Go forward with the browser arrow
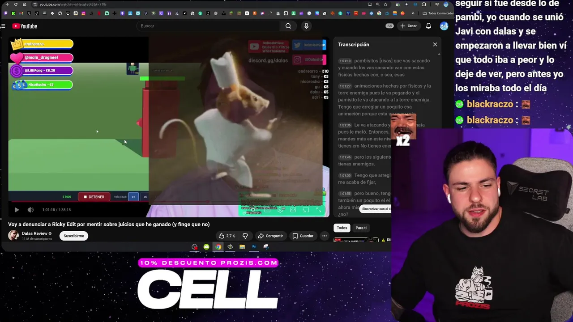 click(x=7, y=4)
